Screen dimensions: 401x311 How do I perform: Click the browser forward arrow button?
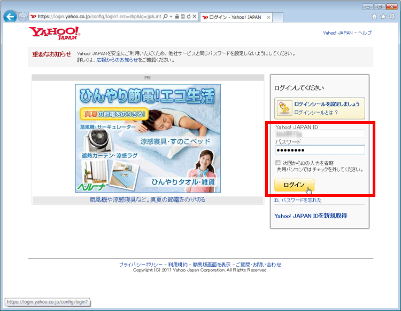pyautogui.click(x=23, y=17)
